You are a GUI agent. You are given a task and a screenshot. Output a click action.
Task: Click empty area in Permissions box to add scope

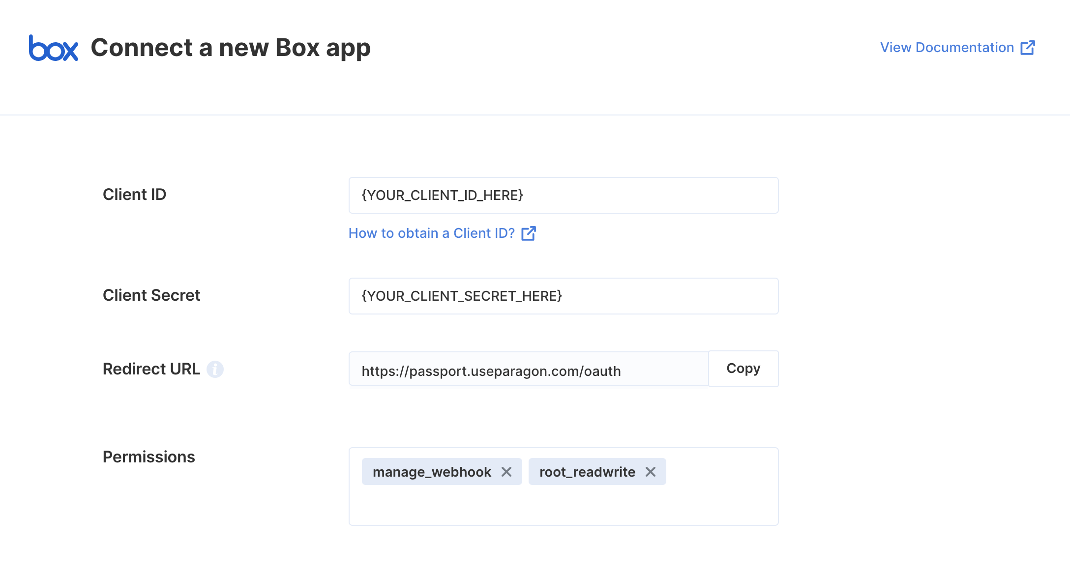564,505
